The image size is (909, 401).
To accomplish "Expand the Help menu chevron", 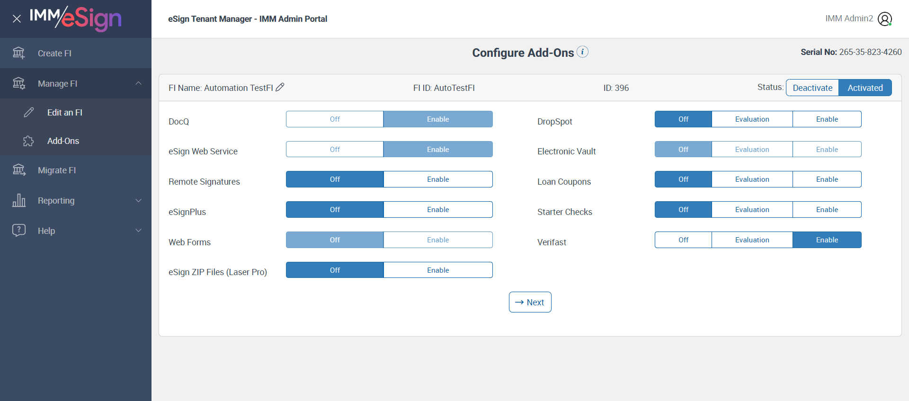I will pyautogui.click(x=138, y=231).
